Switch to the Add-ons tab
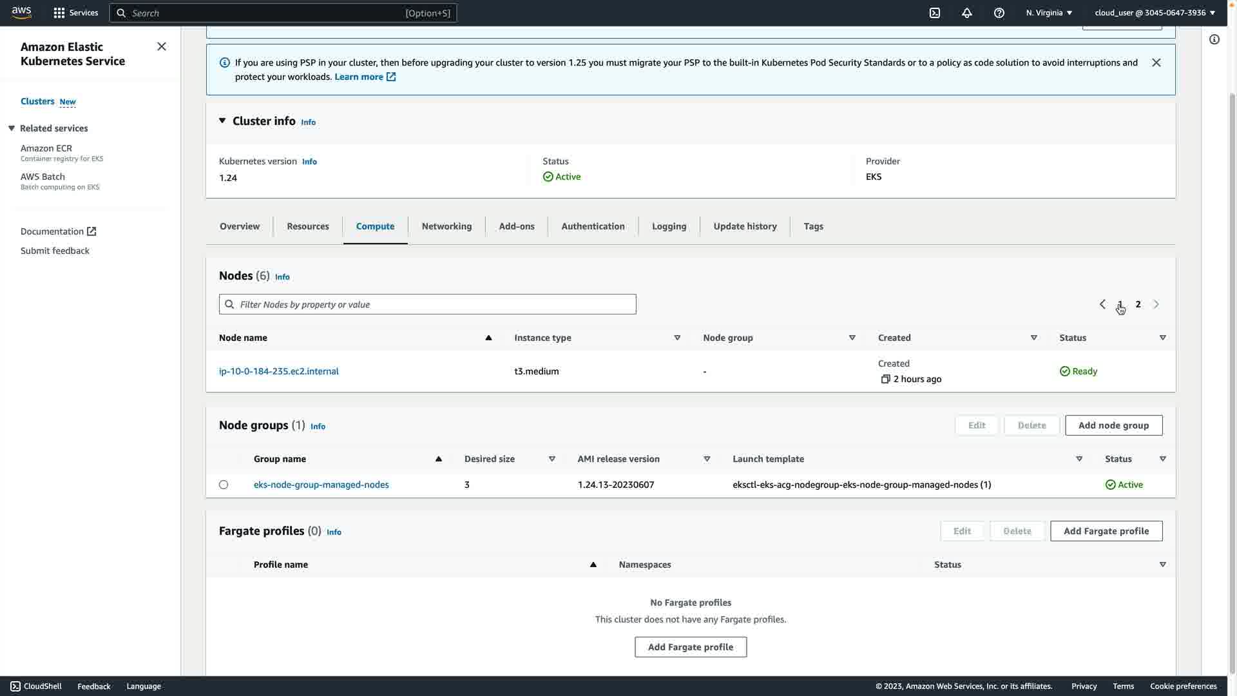 [x=516, y=226]
